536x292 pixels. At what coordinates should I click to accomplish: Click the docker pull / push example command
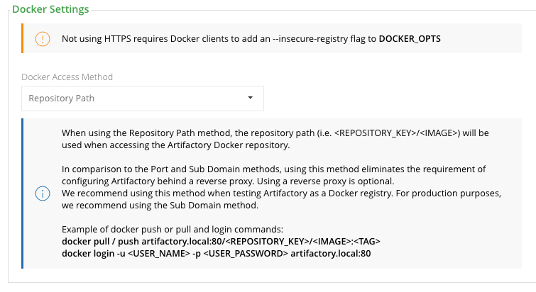coord(221,242)
